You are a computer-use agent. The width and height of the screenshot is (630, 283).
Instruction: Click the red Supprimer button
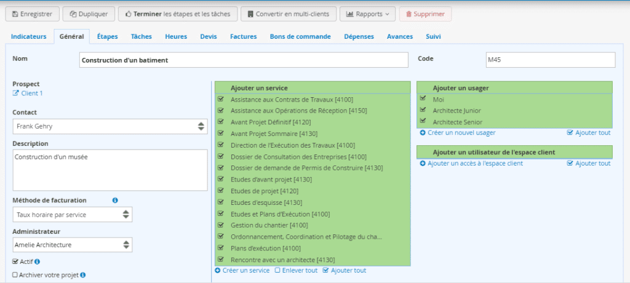pyautogui.click(x=425, y=14)
